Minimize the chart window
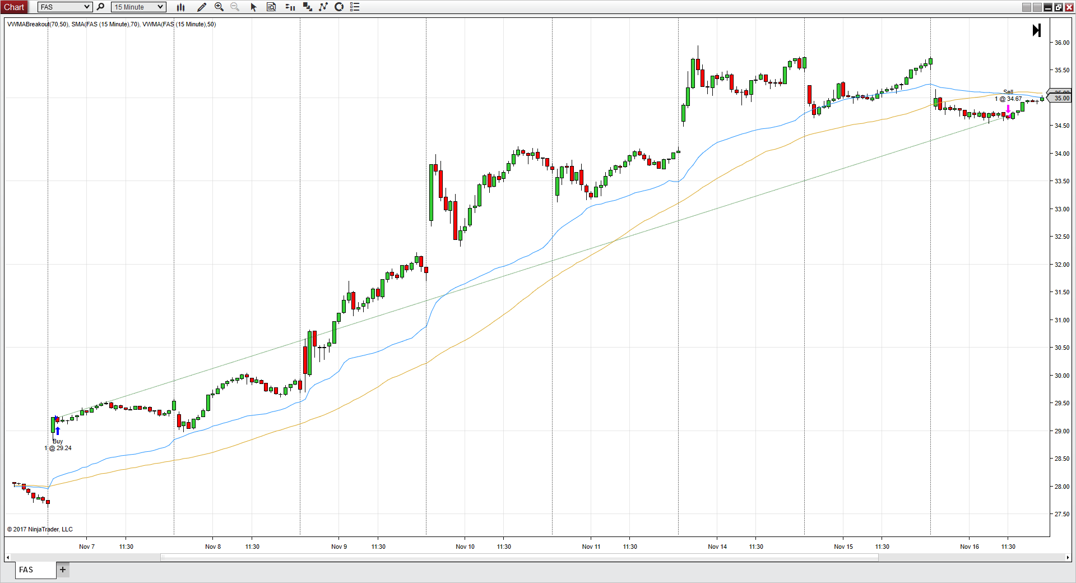Image resolution: width=1076 pixels, height=583 pixels. (1048, 7)
